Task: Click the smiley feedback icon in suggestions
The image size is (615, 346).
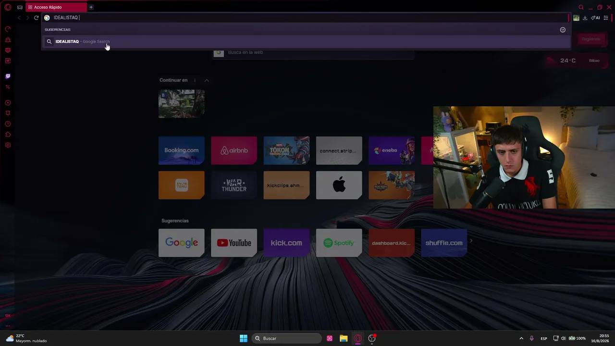Action: (563, 30)
